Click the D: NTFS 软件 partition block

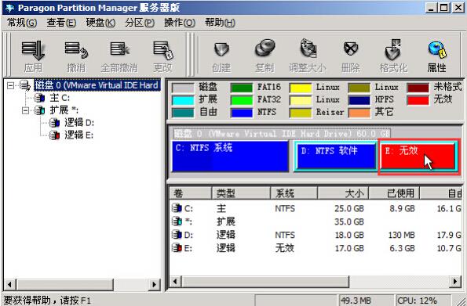pos(337,157)
